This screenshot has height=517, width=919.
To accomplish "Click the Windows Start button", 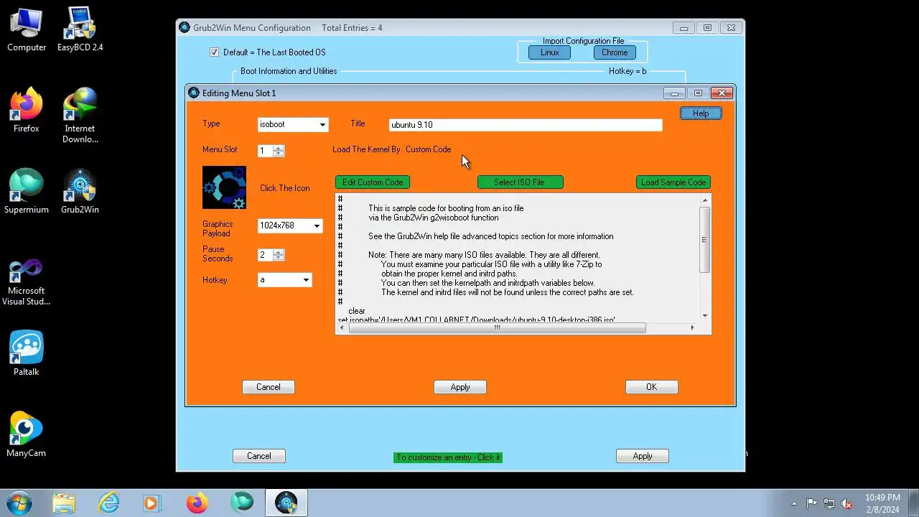I will pyautogui.click(x=19, y=503).
